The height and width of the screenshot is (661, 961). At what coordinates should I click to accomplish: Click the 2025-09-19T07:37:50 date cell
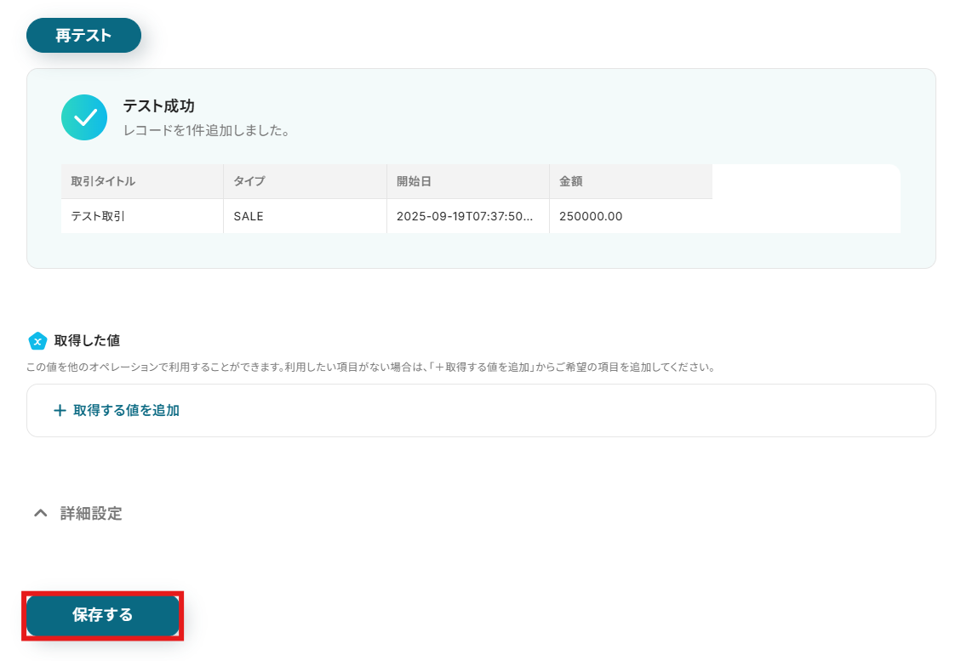(x=467, y=216)
